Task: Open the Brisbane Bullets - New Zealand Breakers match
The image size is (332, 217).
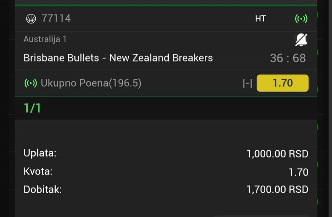Action: [x=118, y=58]
